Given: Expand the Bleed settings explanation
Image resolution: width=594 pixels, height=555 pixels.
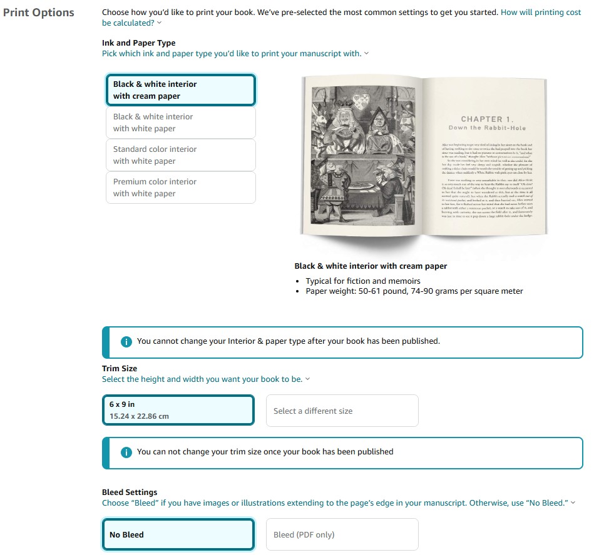Looking at the screenshot, I should (573, 503).
